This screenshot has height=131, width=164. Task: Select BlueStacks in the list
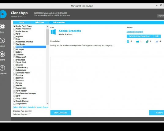point(20,44)
